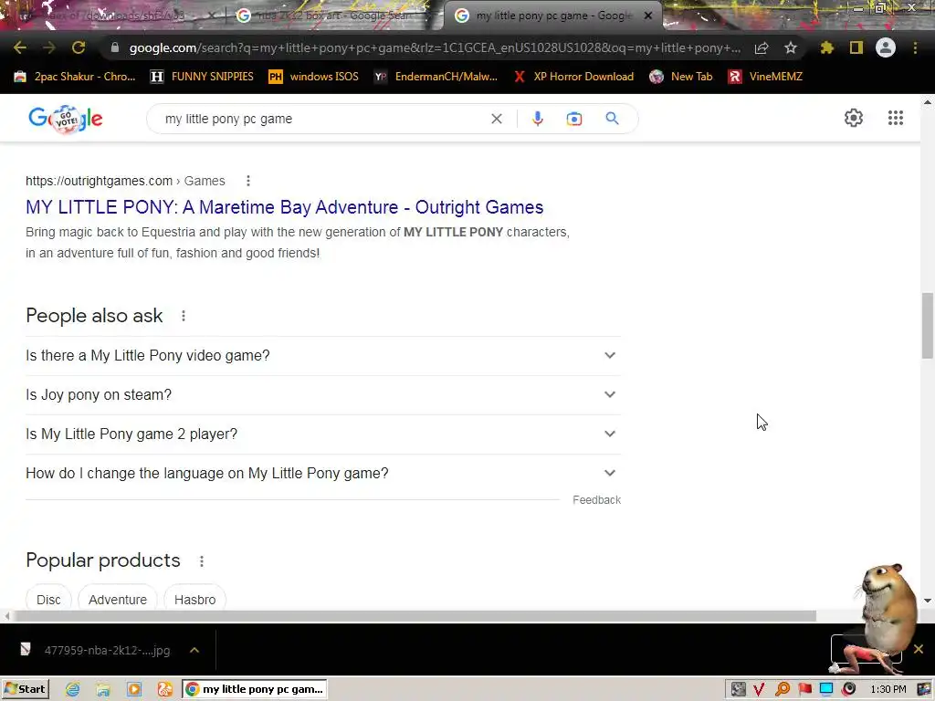
Task: Search by image with the camera icon
Action: (x=574, y=119)
